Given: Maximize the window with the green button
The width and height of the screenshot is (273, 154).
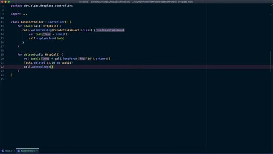Looking at the screenshot, I should 9,2.
